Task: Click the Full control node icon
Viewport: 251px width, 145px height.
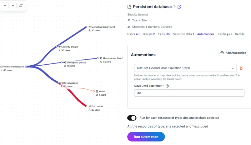Action: pyautogui.click(x=89, y=106)
